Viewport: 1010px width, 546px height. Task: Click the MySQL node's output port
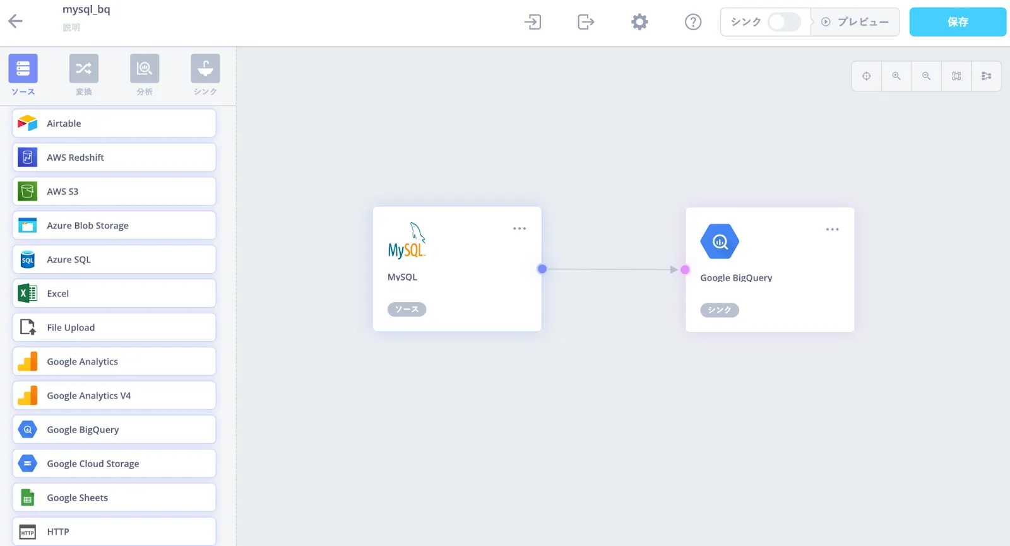tap(542, 269)
